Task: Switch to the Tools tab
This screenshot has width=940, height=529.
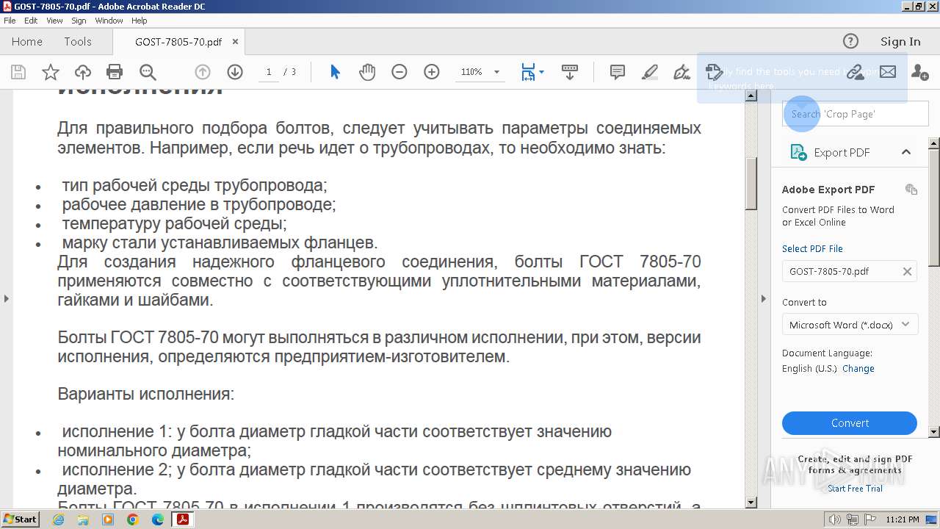Action: click(77, 41)
